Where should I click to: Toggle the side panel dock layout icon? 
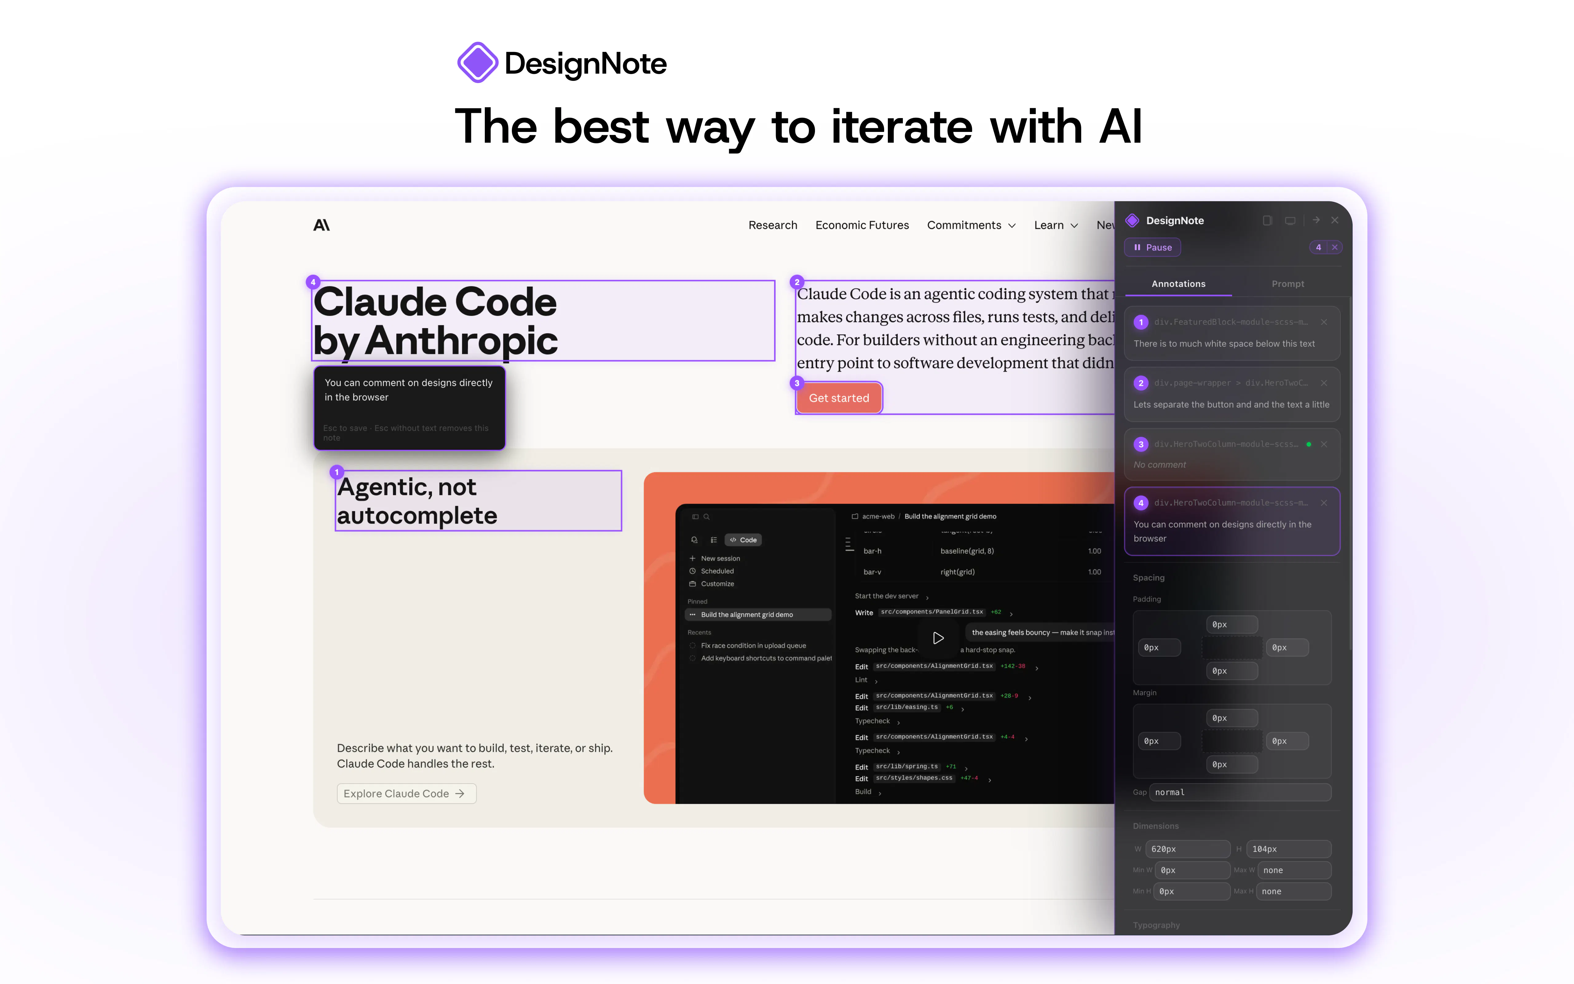pos(1267,220)
